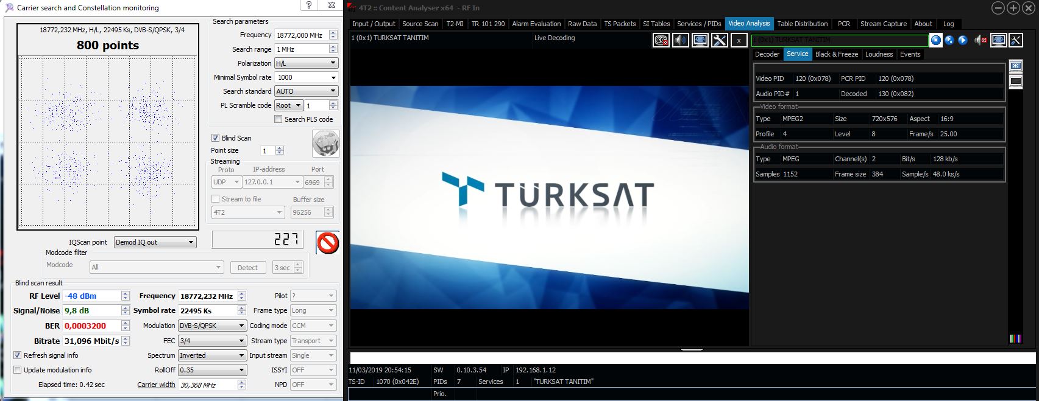Image resolution: width=1039 pixels, height=401 pixels.
Task: Switch to the Source Scan tab
Action: tap(420, 24)
